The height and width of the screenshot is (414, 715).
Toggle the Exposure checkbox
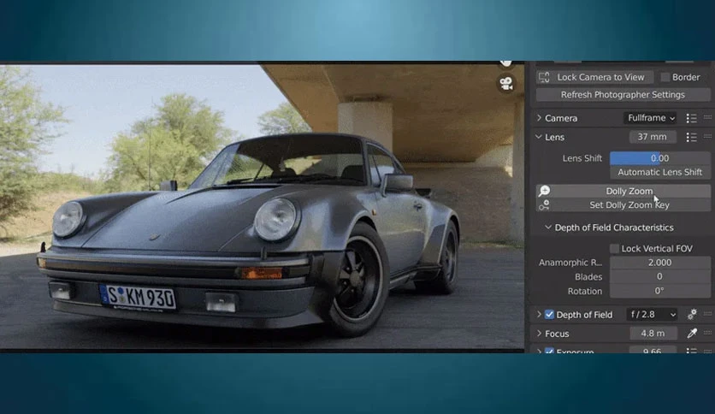(x=549, y=351)
